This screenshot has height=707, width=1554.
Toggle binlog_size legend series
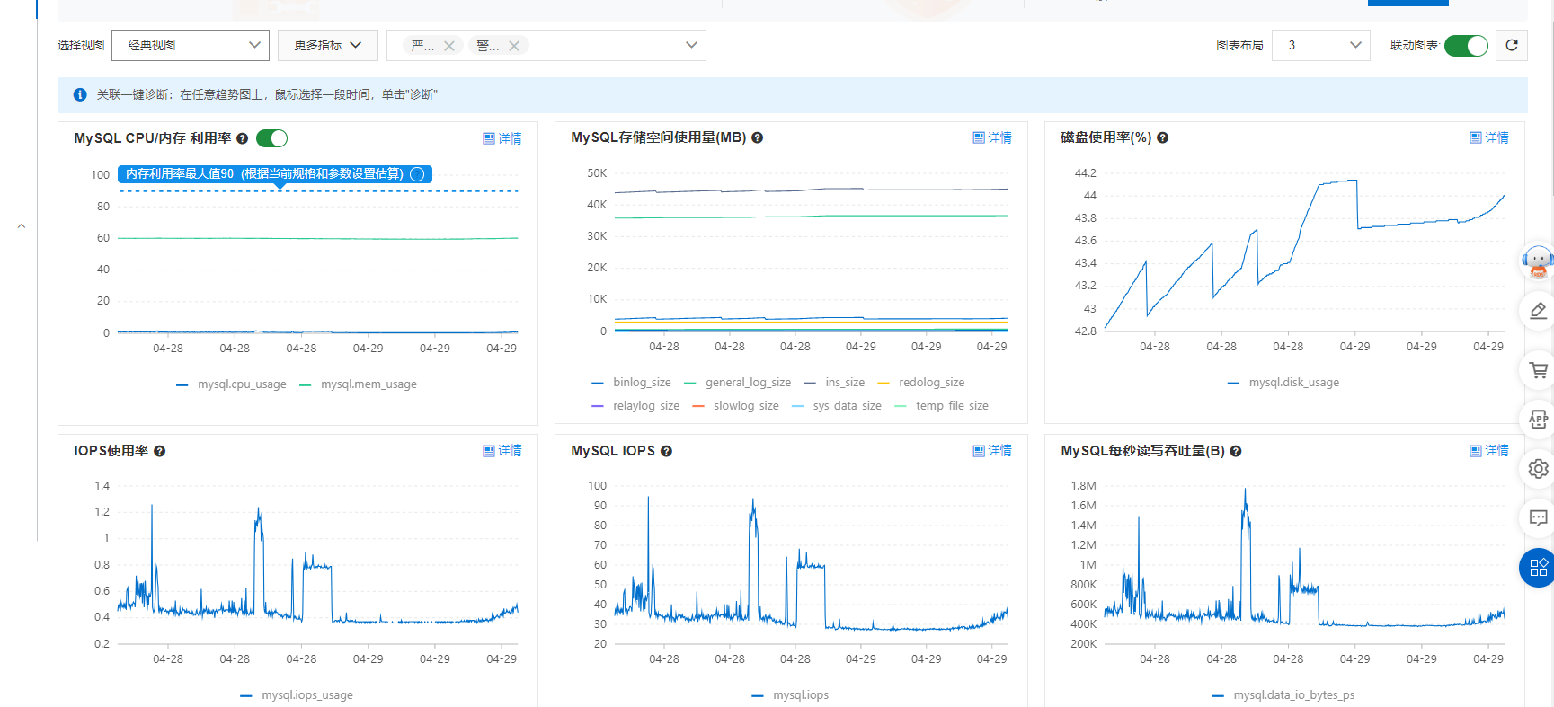631,383
